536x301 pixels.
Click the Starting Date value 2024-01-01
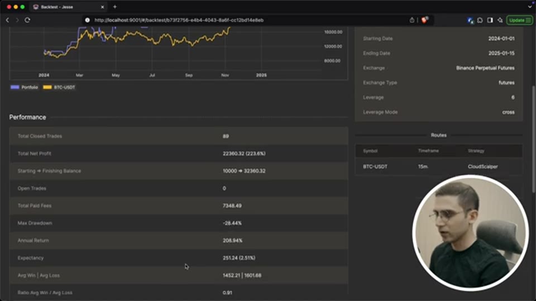coord(501,38)
